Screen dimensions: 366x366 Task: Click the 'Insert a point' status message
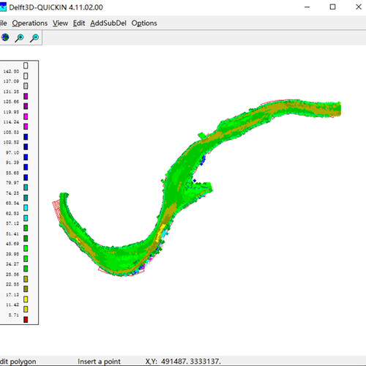tap(99, 362)
